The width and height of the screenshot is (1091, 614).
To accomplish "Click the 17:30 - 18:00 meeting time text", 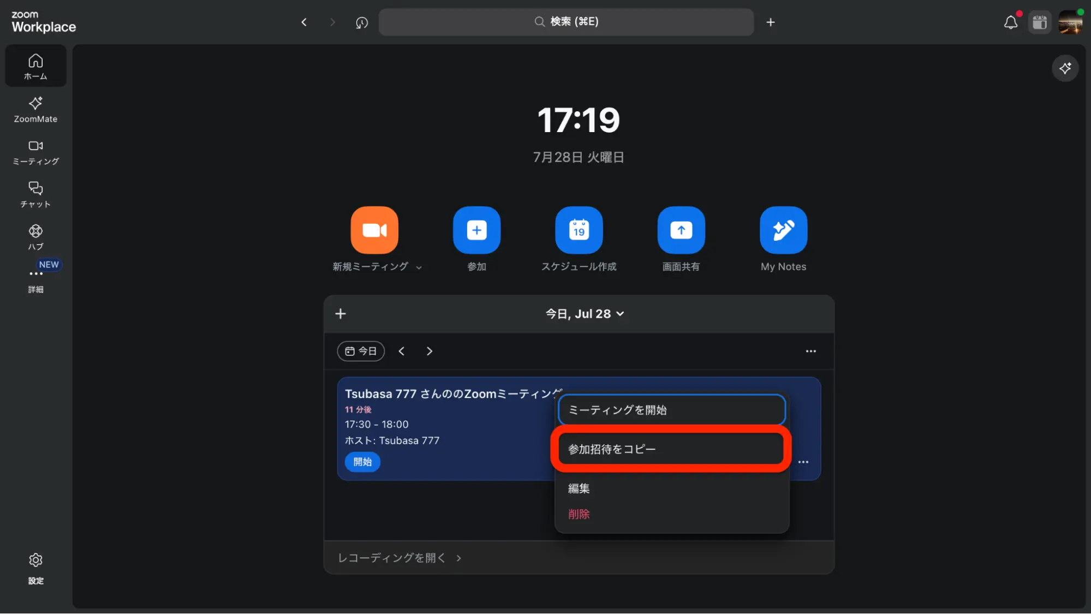I will coord(377,425).
